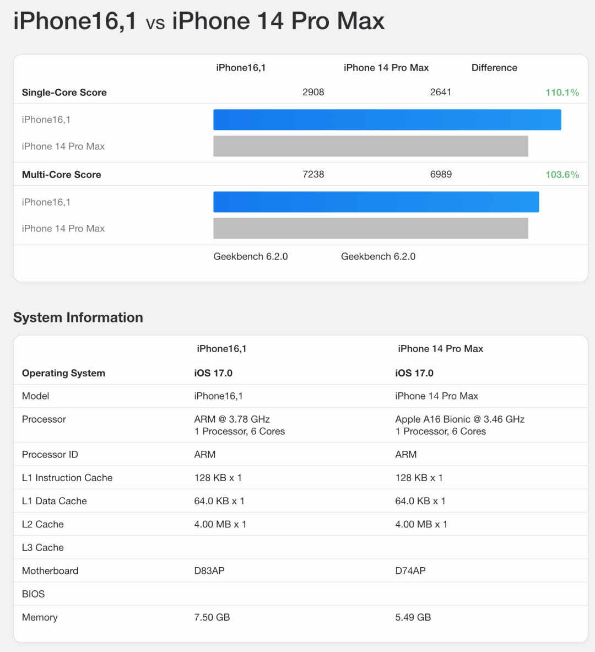Viewport: 595px width, 652px height.
Task: Click the Operating System row label
Action: click(63, 373)
